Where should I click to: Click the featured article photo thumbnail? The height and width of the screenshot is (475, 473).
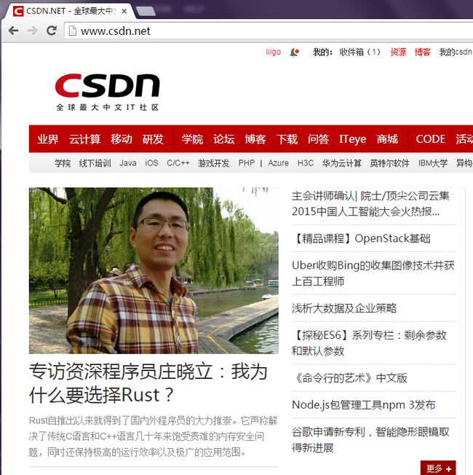(x=154, y=270)
